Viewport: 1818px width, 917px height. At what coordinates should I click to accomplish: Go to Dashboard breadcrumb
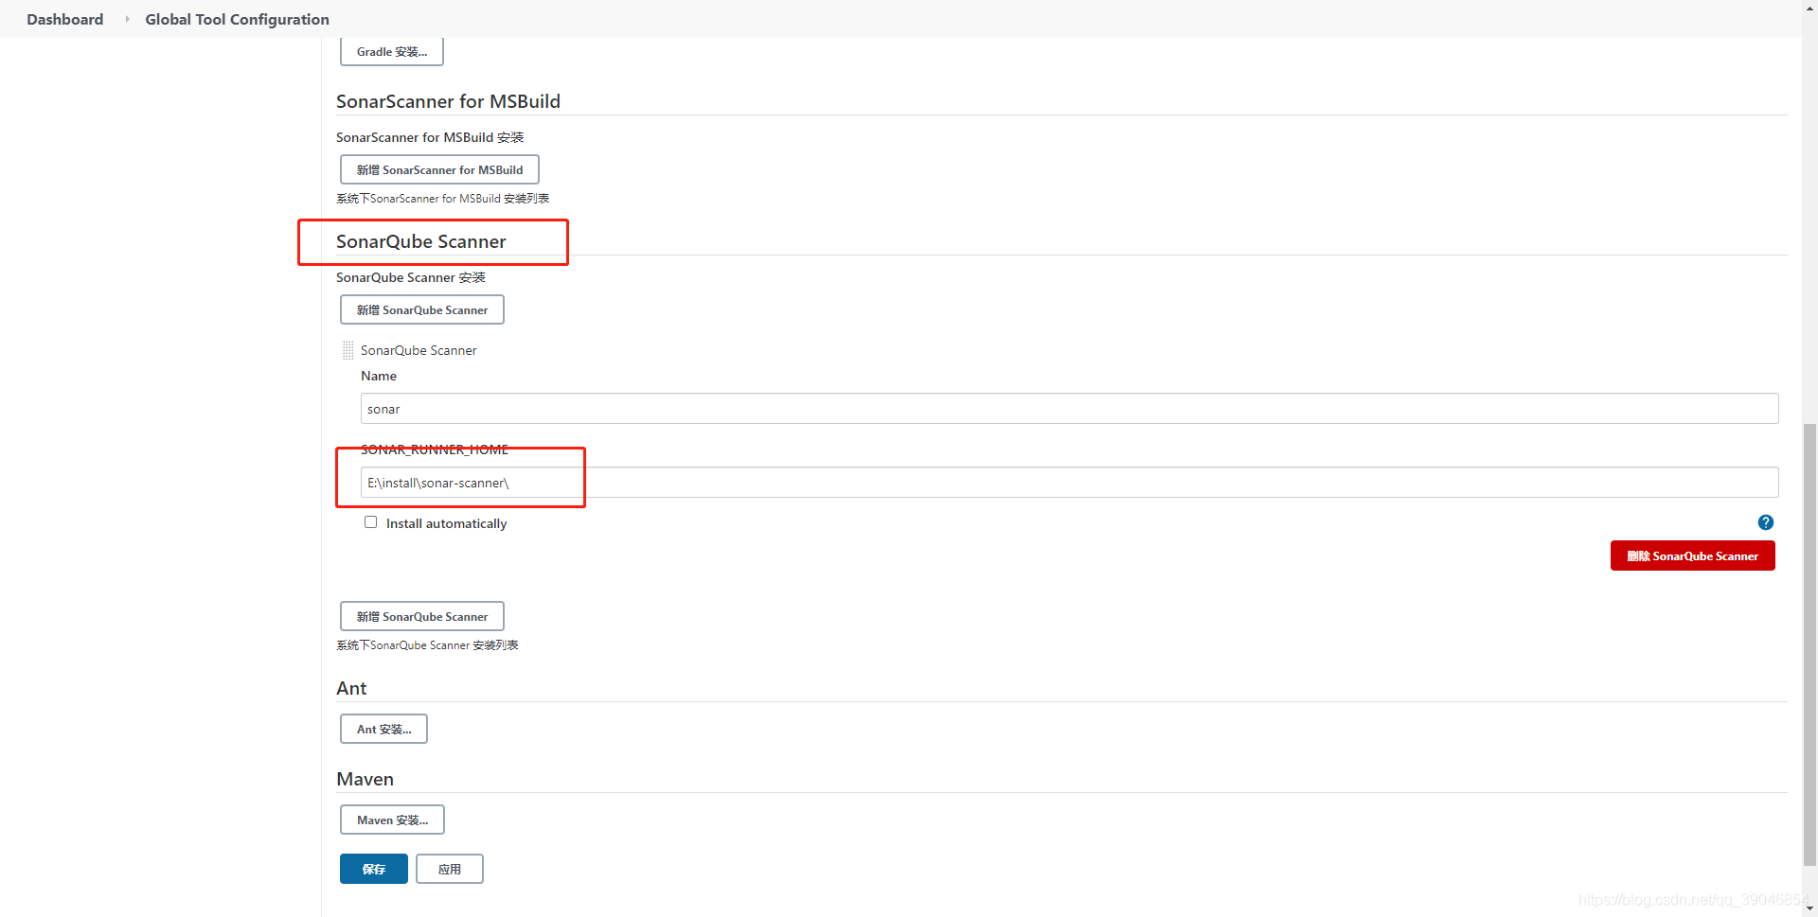(64, 19)
